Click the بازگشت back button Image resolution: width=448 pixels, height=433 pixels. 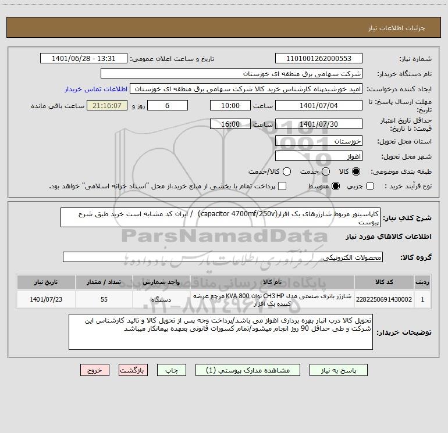(x=133, y=370)
